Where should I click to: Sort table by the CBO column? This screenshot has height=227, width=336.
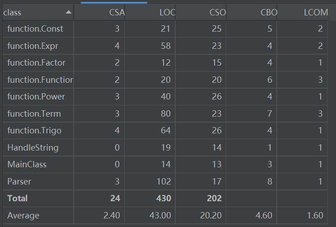[252, 13]
